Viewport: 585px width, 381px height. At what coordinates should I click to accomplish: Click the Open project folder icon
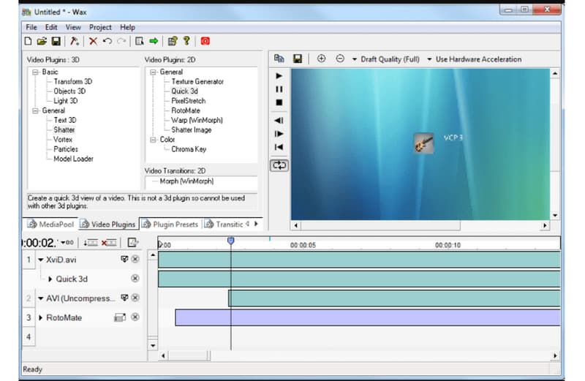click(42, 42)
